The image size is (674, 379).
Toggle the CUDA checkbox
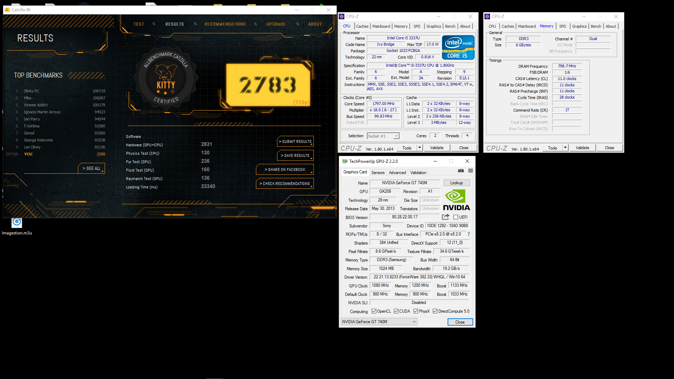396,311
